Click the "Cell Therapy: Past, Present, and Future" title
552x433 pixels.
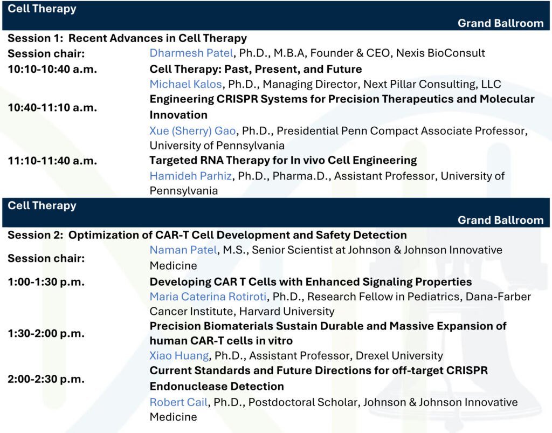coord(256,69)
